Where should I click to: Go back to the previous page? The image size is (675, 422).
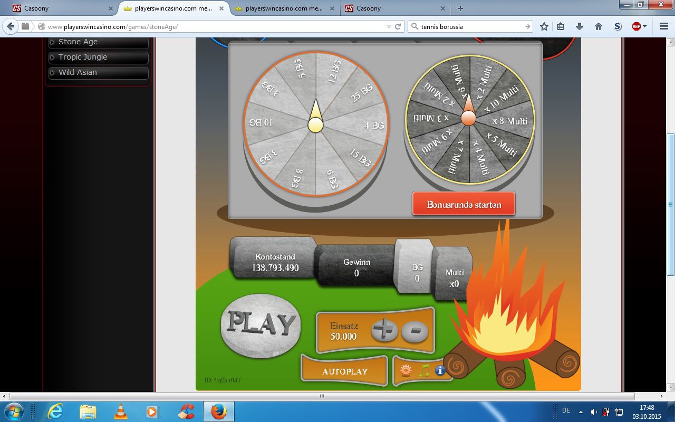[x=11, y=26]
